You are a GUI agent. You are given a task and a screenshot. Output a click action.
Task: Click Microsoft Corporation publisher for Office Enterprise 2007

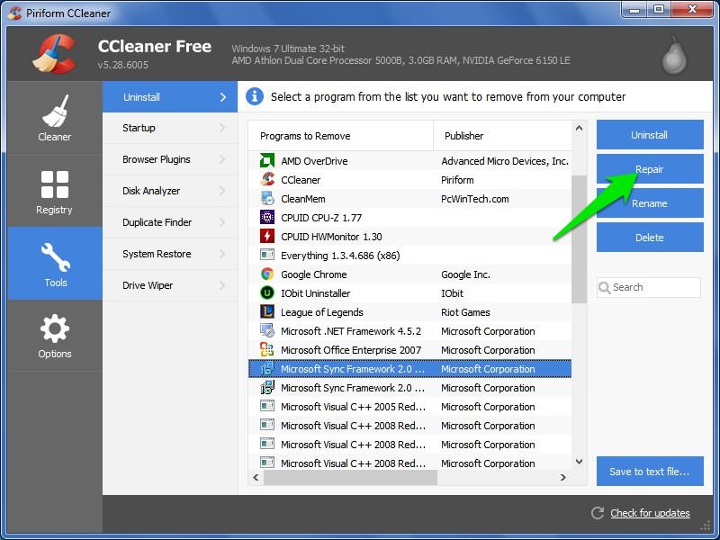coord(488,349)
